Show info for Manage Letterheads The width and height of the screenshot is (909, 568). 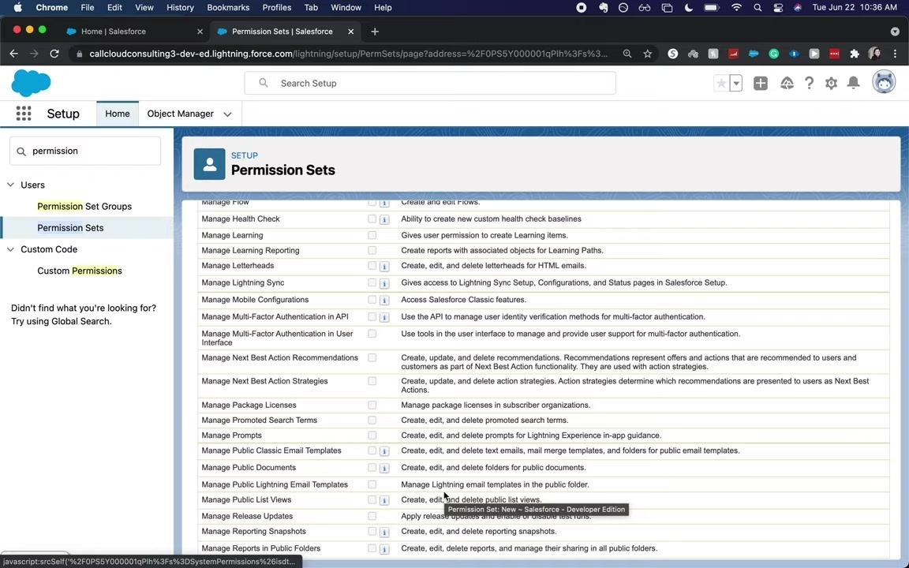click(x=384, y=267)
